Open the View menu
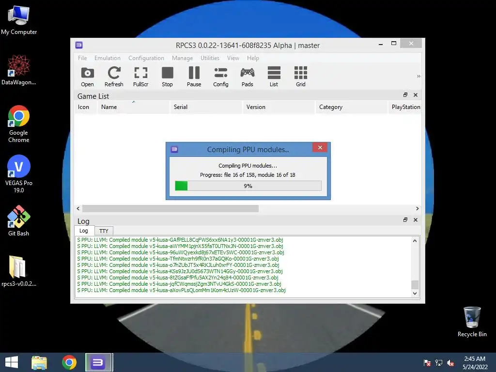 (x=233, y=58)
